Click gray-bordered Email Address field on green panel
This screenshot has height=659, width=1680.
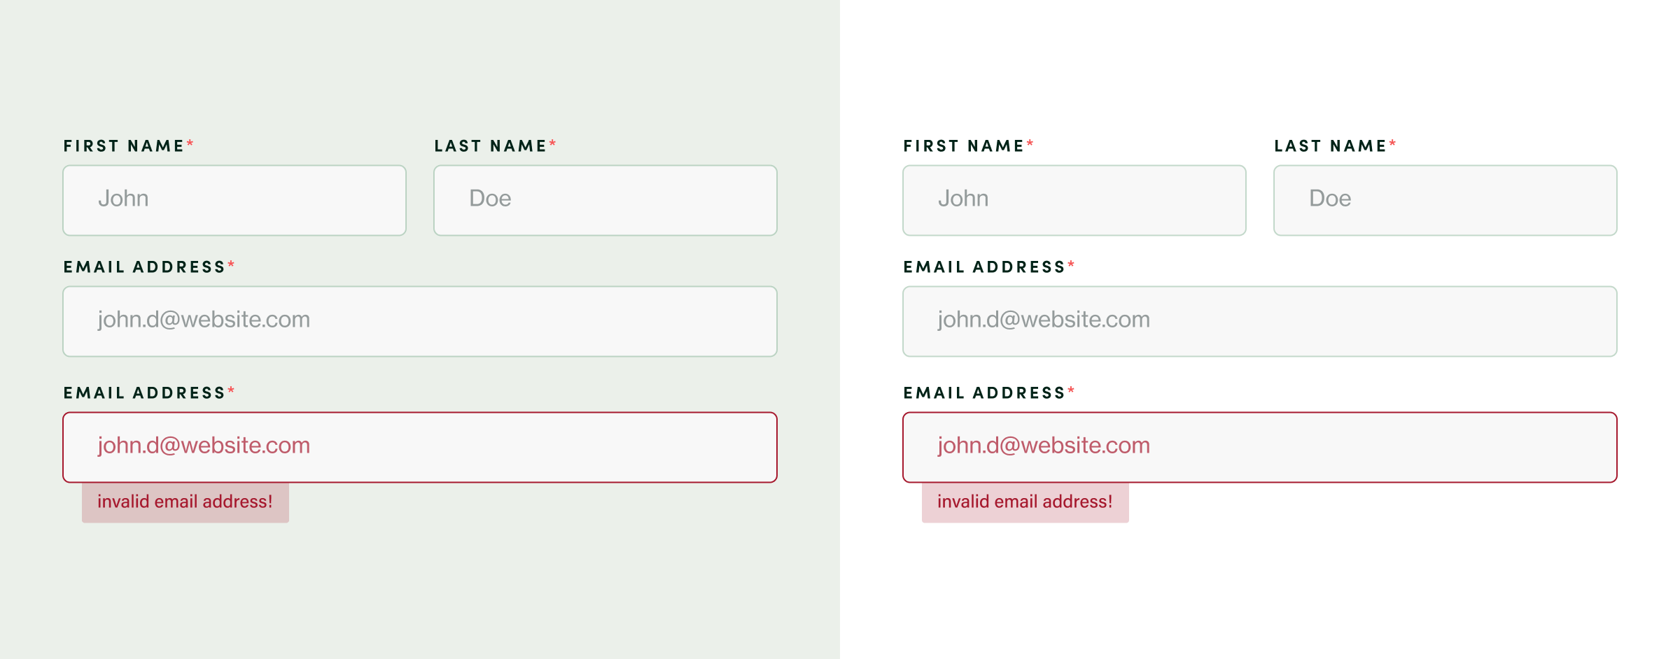(x=420, y=321)
